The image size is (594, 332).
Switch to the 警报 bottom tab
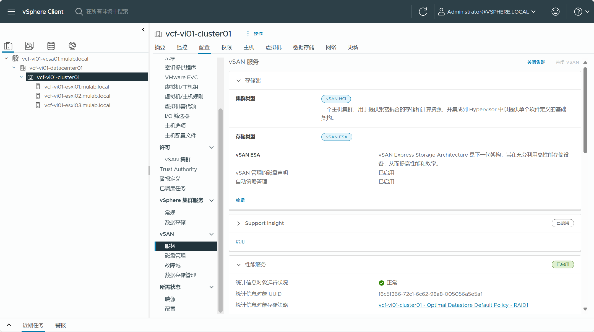pos(61,325)
